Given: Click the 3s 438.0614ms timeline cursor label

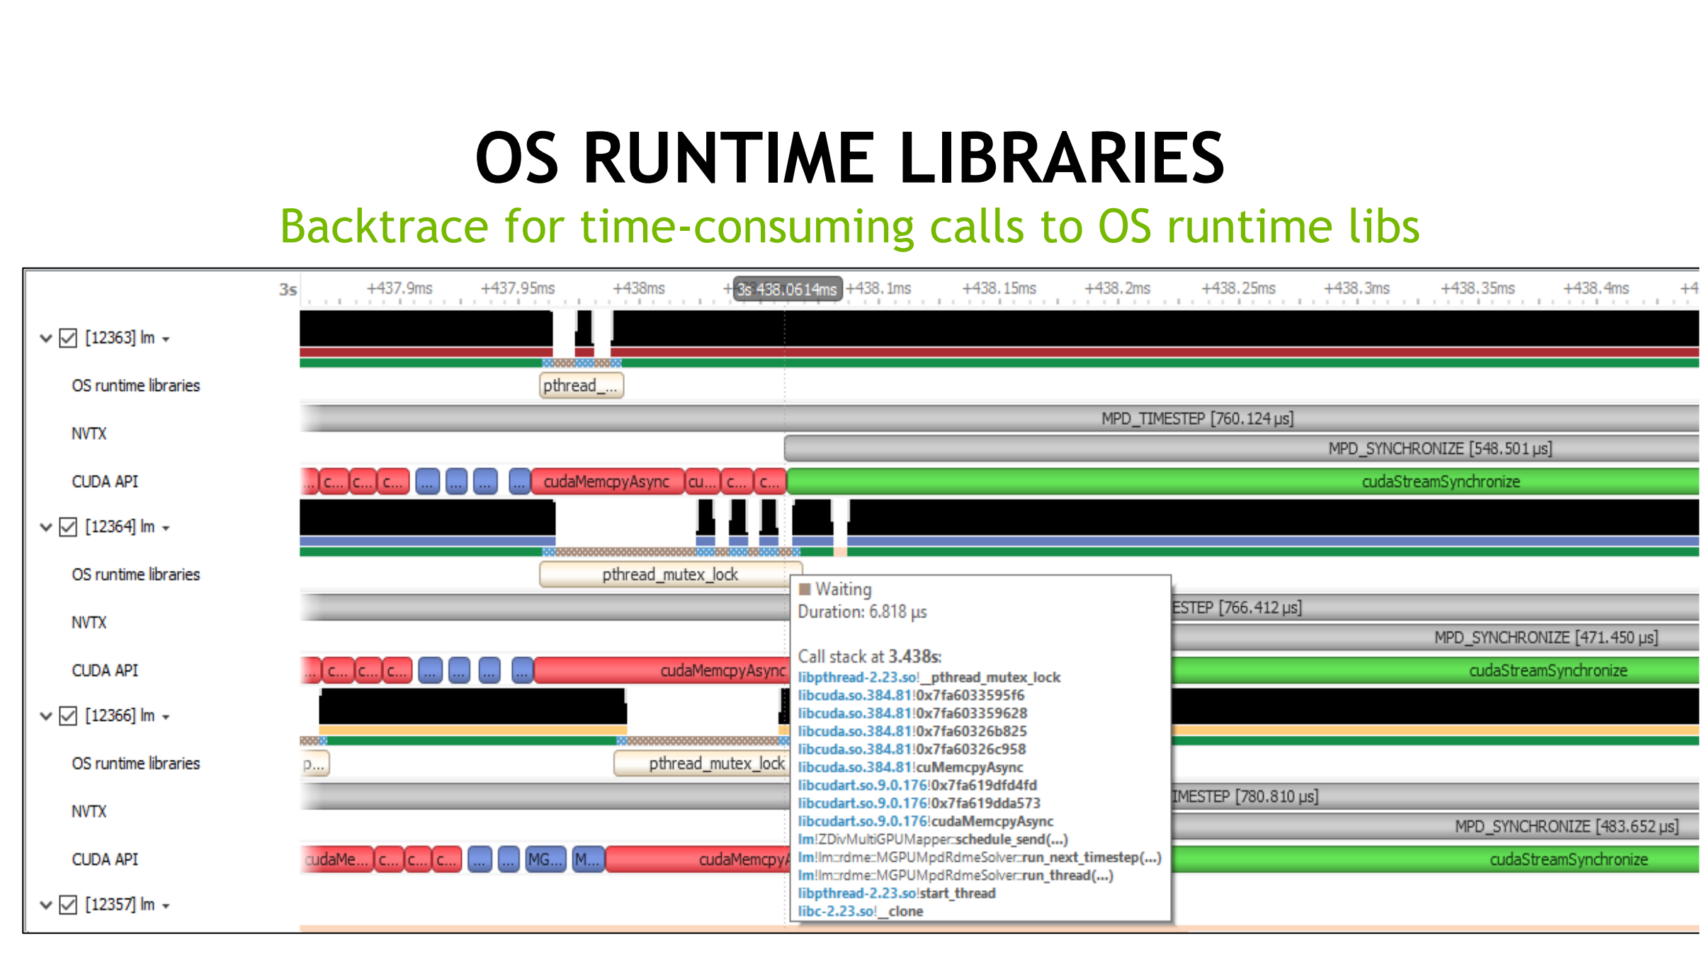Looking at the screenshot, I should (x=787, y=289).
